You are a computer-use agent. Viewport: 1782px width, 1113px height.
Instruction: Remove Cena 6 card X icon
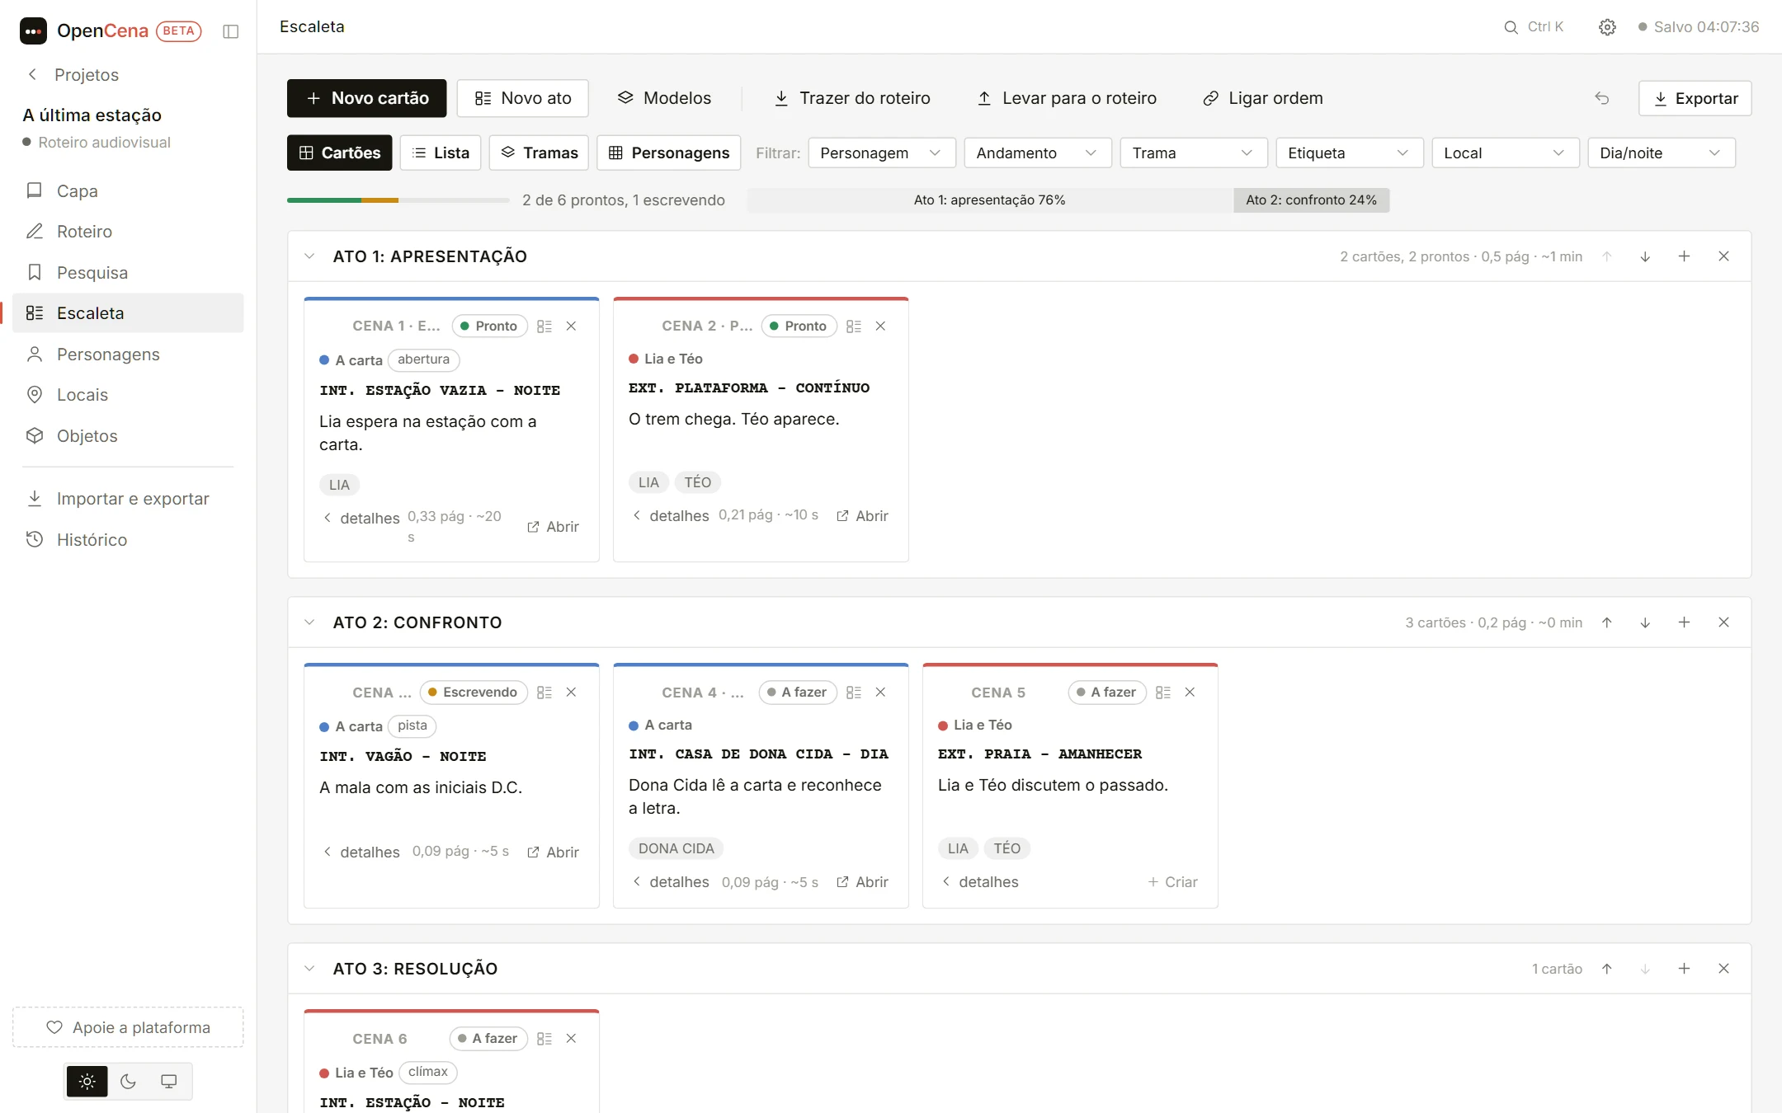coord(571,1039)
